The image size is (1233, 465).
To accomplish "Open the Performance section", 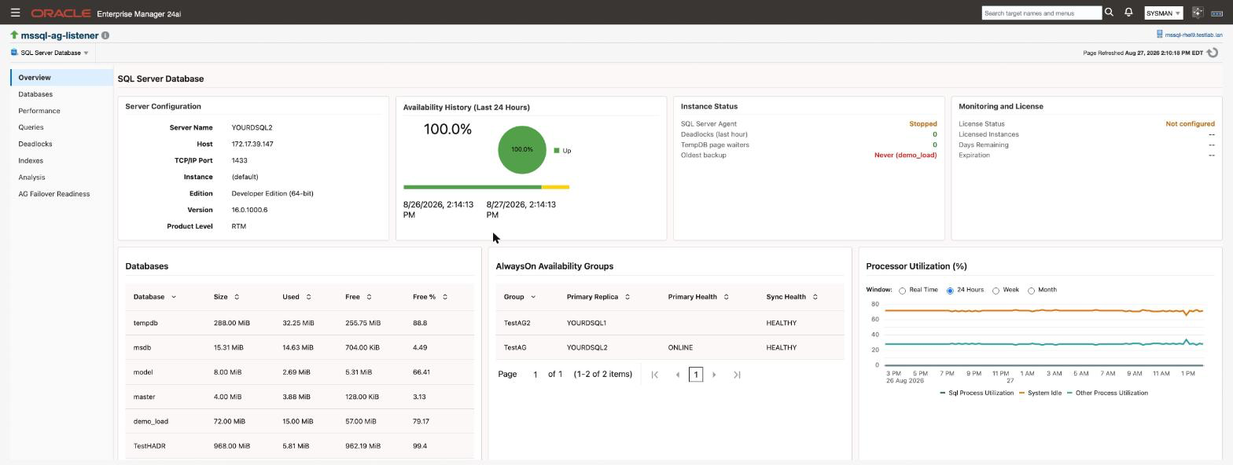I will (x=39, y=111).
